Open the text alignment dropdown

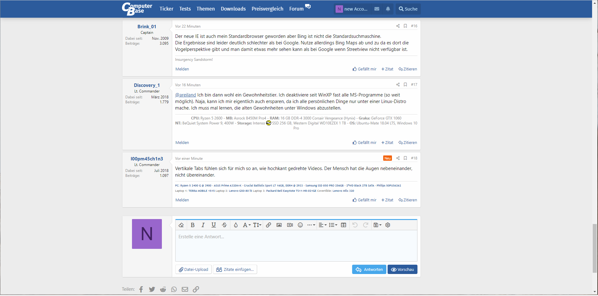323,225
